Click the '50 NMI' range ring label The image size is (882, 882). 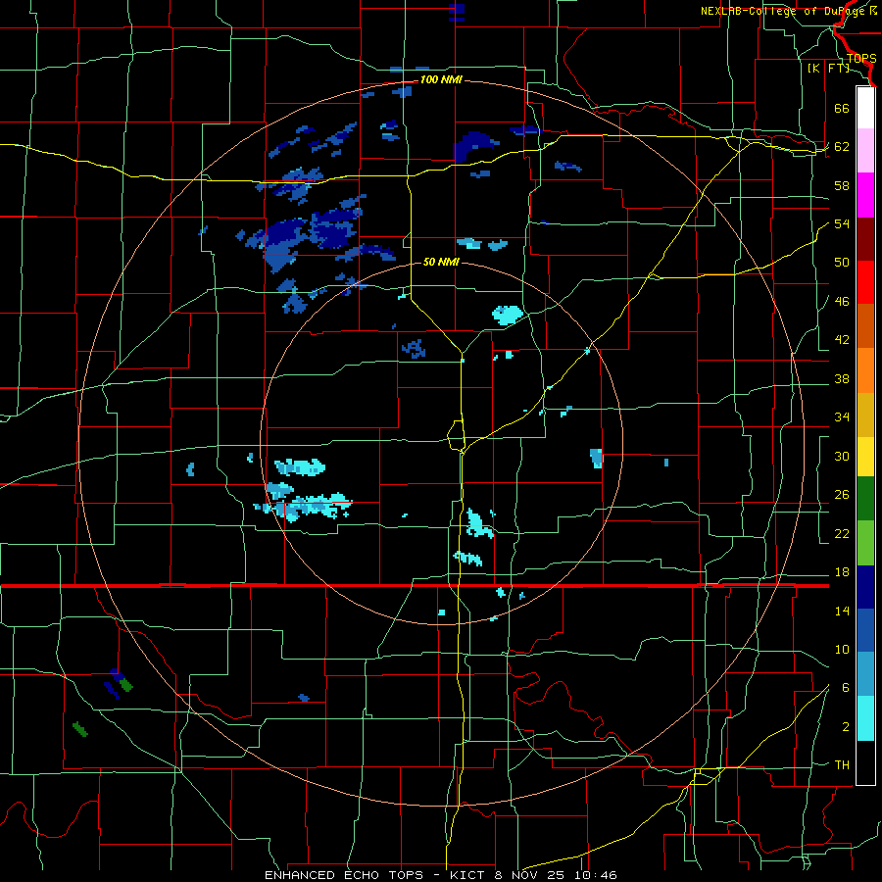pos(441,262)
